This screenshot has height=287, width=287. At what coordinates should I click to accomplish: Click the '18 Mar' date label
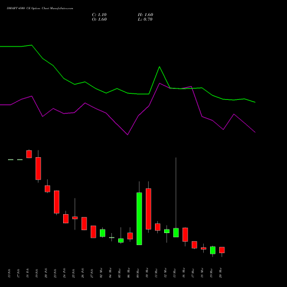coord(202,273)
